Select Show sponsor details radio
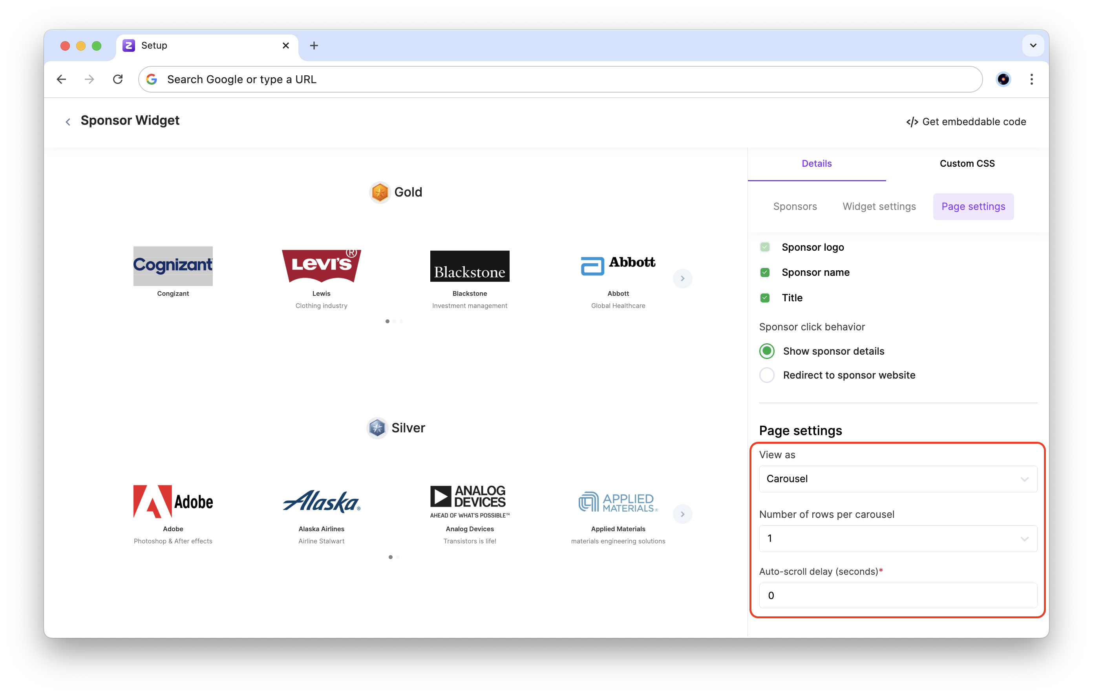This screenshot has height=696, width=1093. point(767,351)
